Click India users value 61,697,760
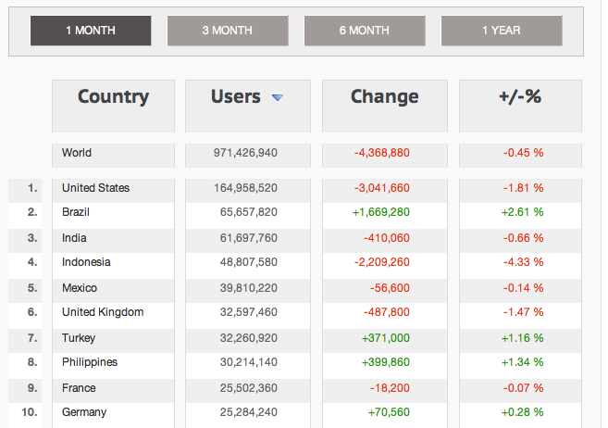This screenshot has width=608, height=428. (x=249, y=238)
